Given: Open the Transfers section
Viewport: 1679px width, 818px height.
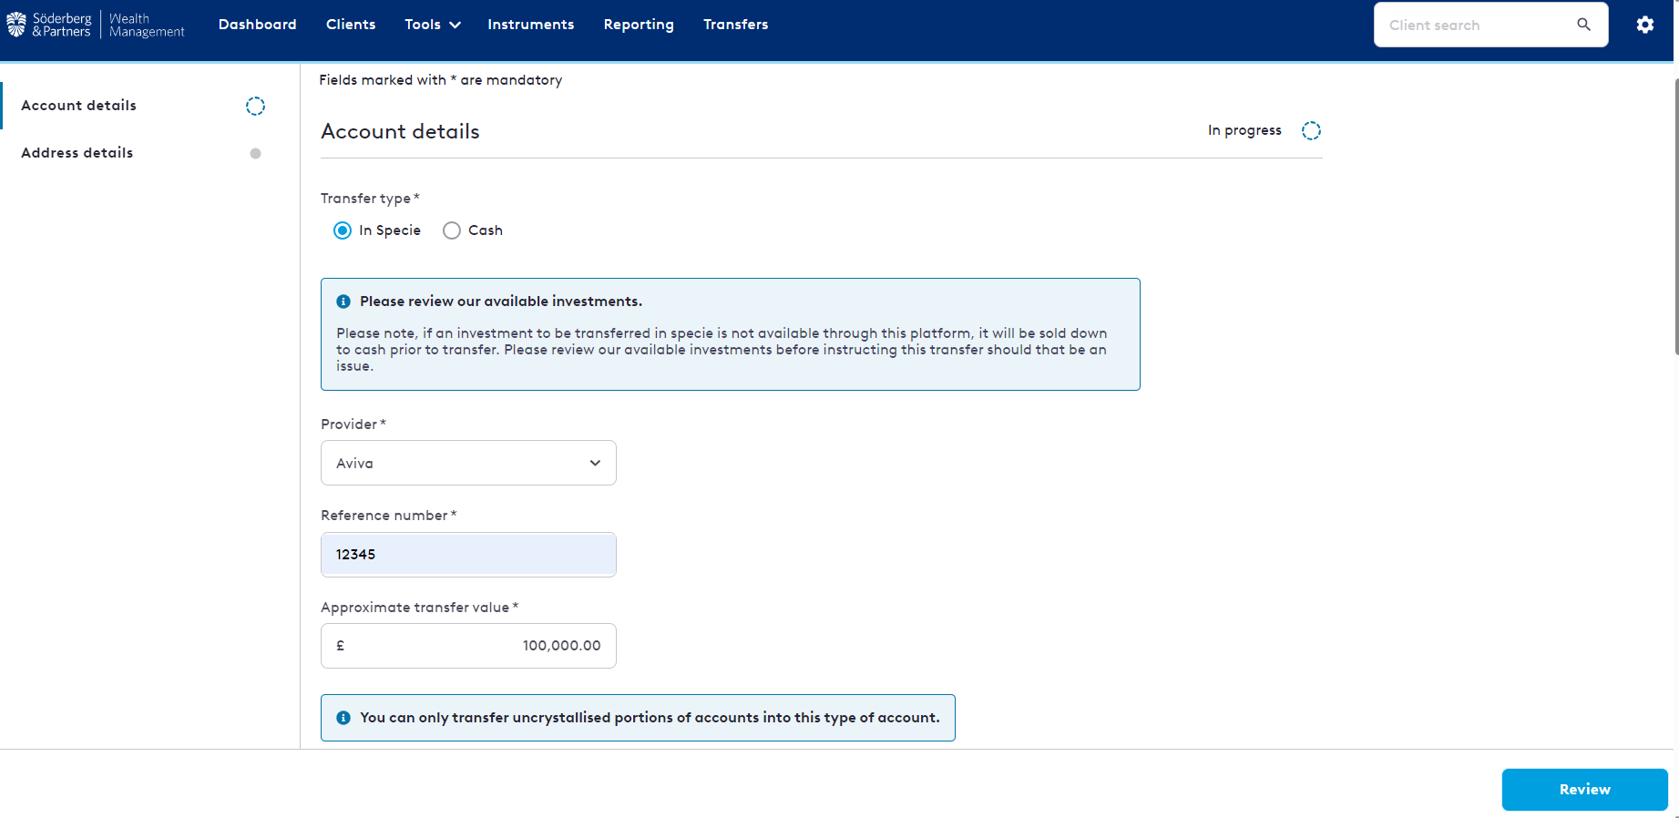Looking at the screenshot, I should click(x=736, y=25).
